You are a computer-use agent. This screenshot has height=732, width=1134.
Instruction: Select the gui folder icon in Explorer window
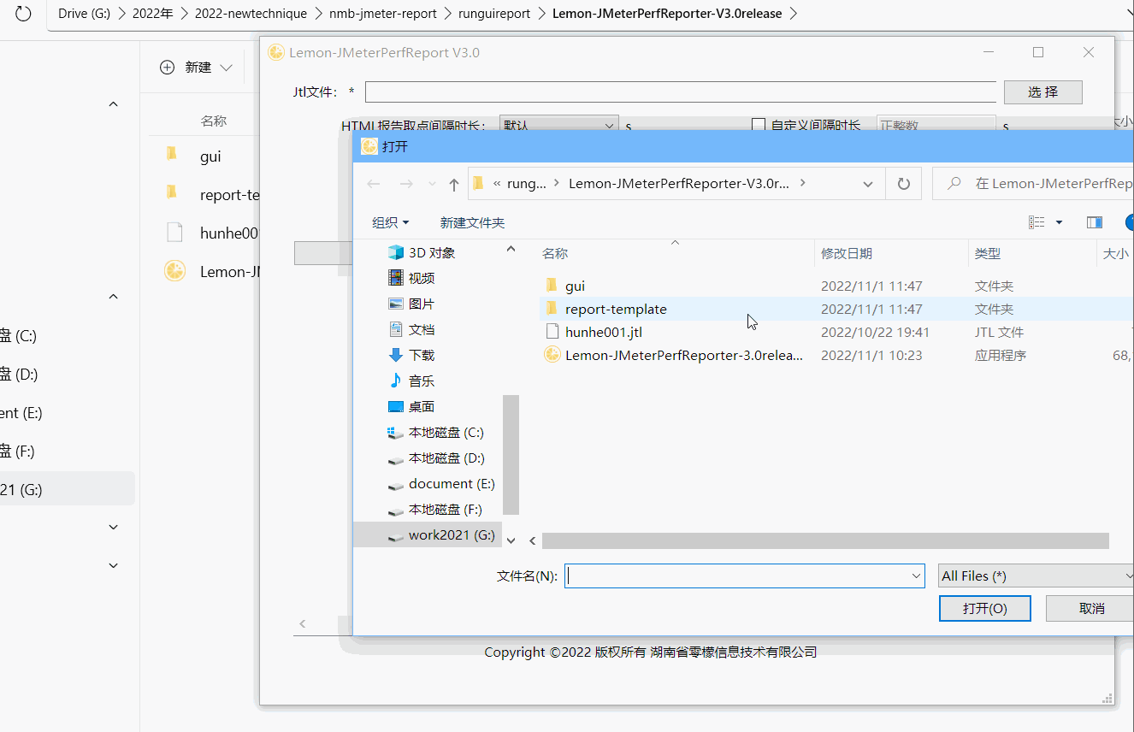point(172,155)
